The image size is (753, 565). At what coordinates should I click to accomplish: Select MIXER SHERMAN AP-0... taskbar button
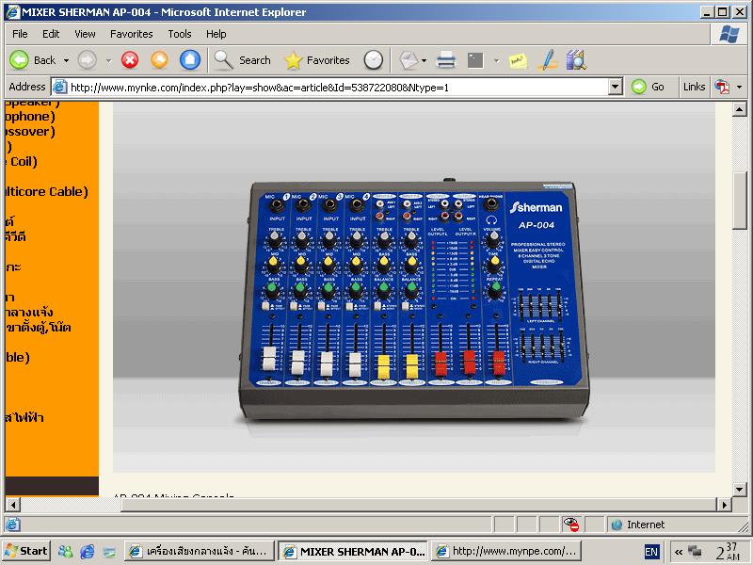[x=353, y=551]
